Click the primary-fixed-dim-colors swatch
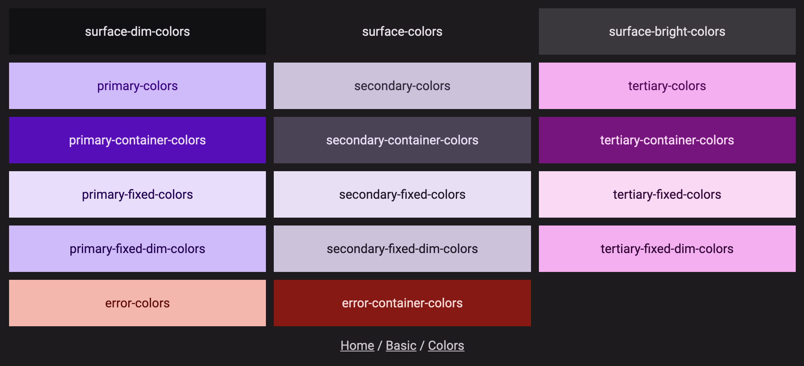 coord(137,249)
